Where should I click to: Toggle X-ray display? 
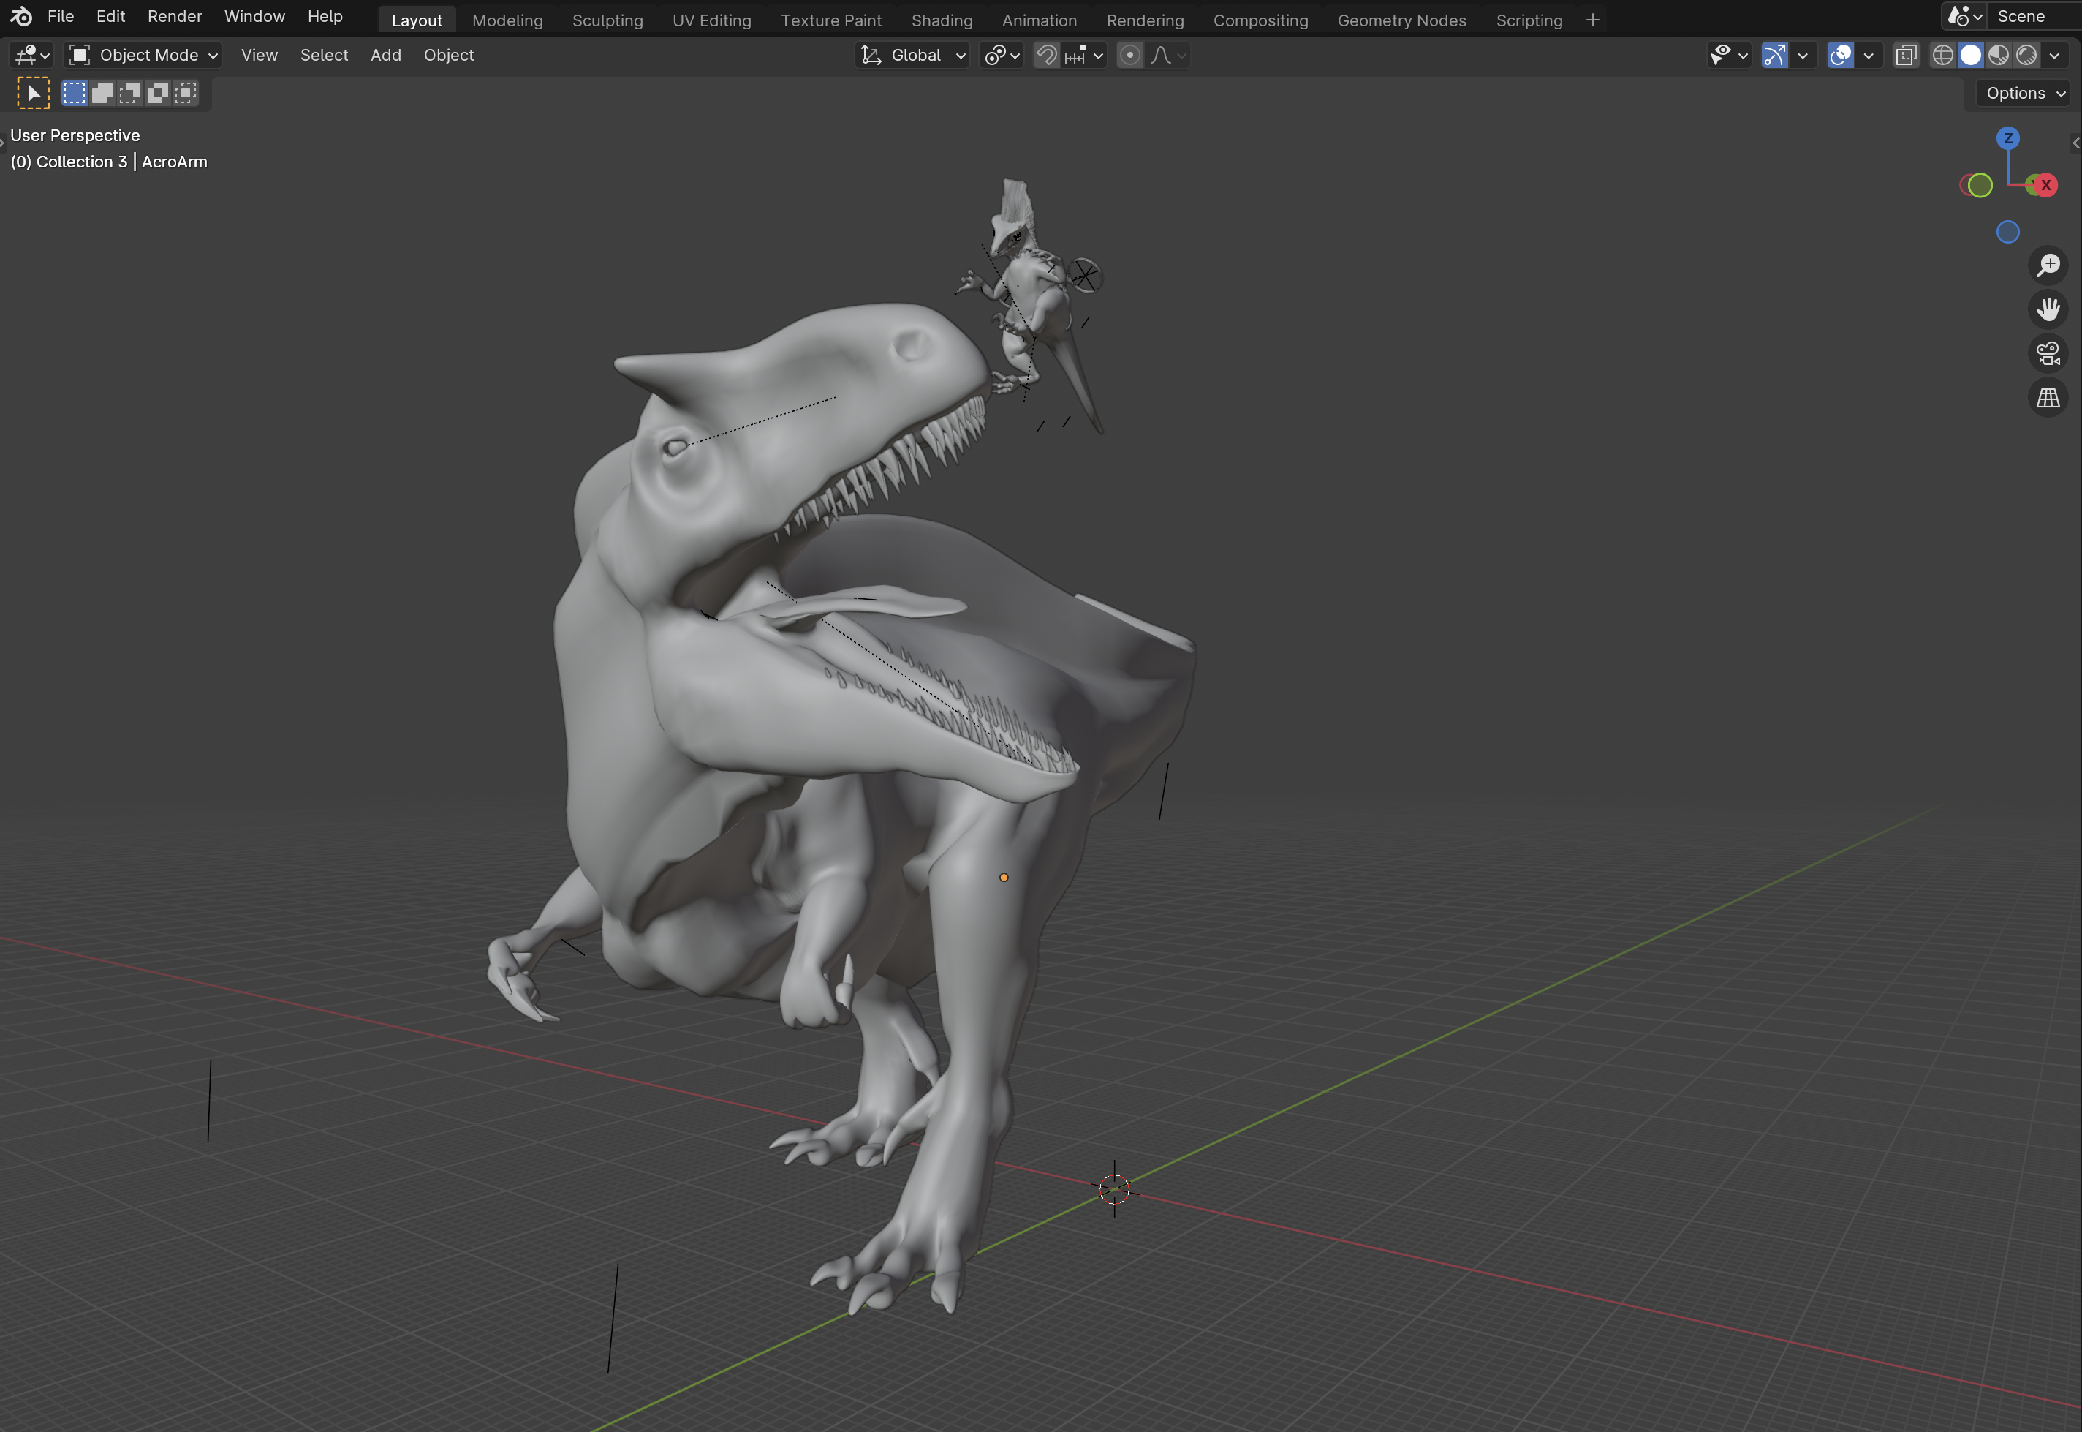pyautogui.click(x=1905, y=56)
